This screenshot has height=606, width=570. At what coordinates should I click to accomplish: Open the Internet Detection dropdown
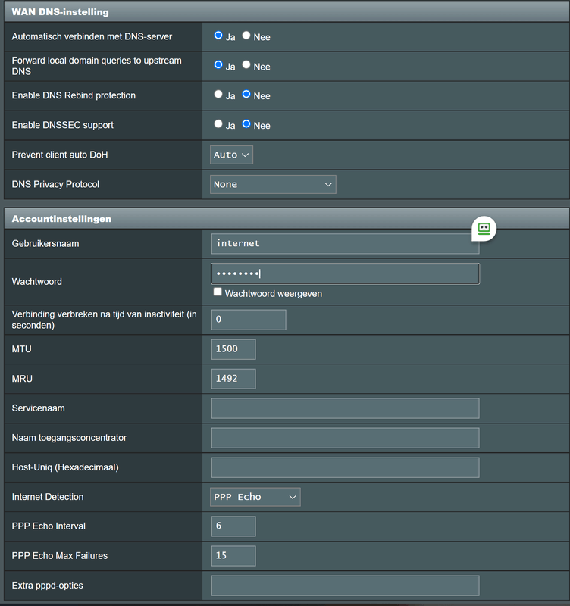tap(255, 497)
